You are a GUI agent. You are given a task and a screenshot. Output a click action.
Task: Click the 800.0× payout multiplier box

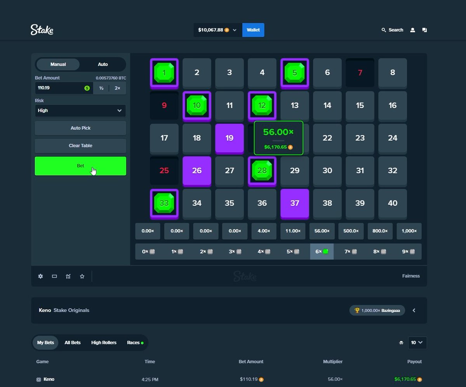pyautogui.click(x=380, y=231)
